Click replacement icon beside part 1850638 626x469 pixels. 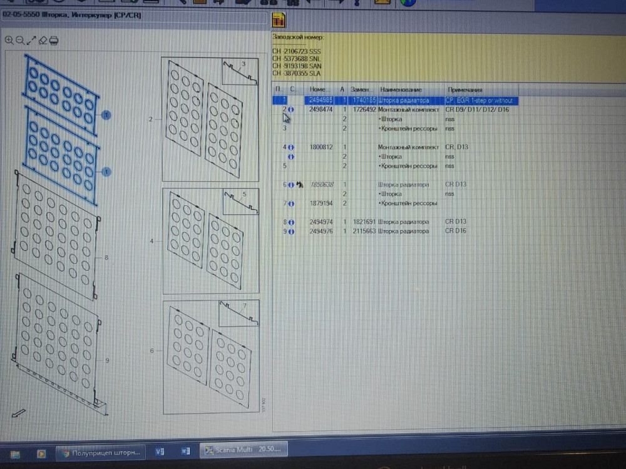tap(300, 184)
